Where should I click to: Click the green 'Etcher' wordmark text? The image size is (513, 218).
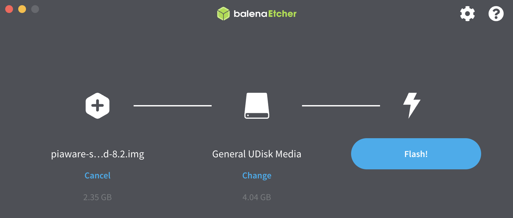coord(282,14)
